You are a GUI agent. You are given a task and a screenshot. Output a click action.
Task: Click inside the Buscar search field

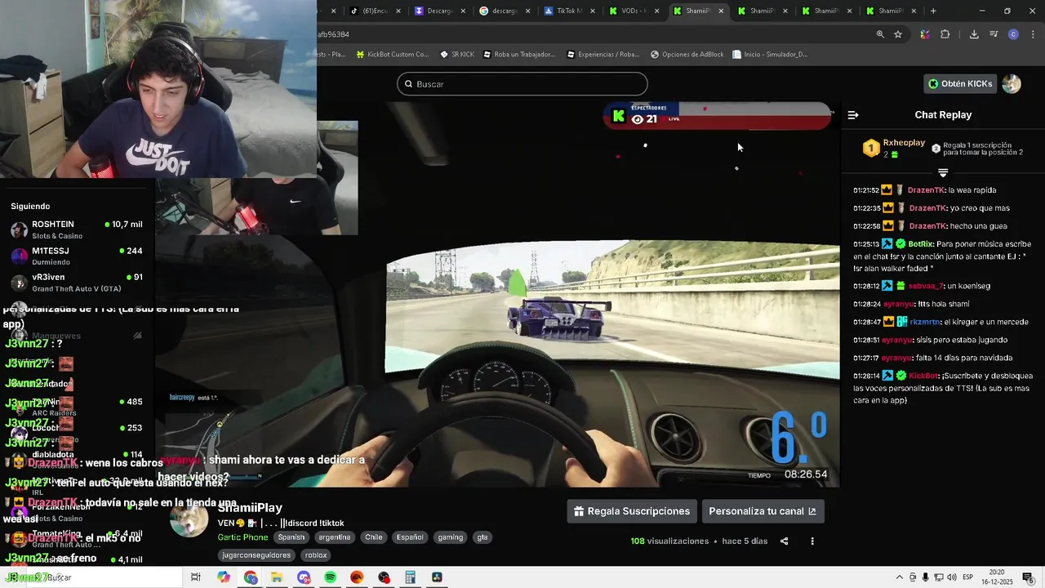[522, 84]
